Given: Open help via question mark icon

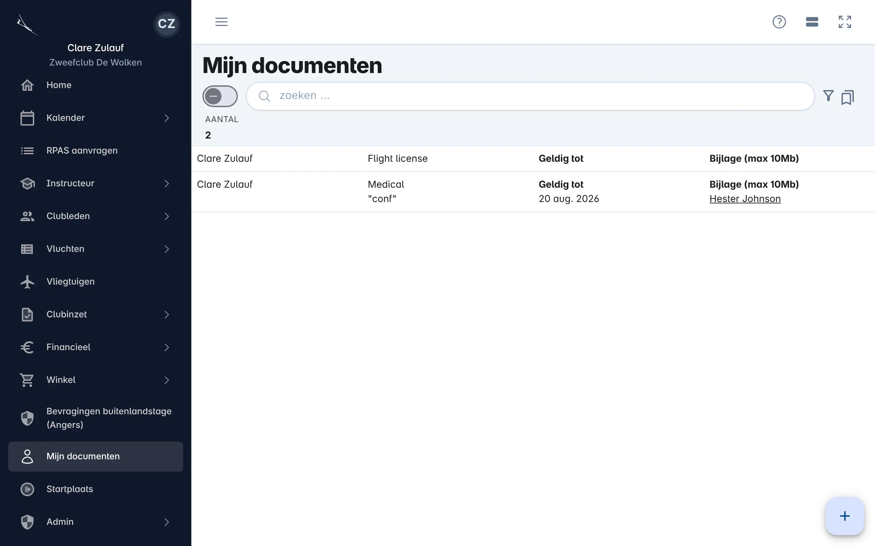Looking at the screenshot, I should point(779,21).
